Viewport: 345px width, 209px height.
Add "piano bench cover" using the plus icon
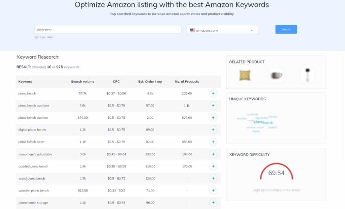pyautogui.click(x=213, y=142)
